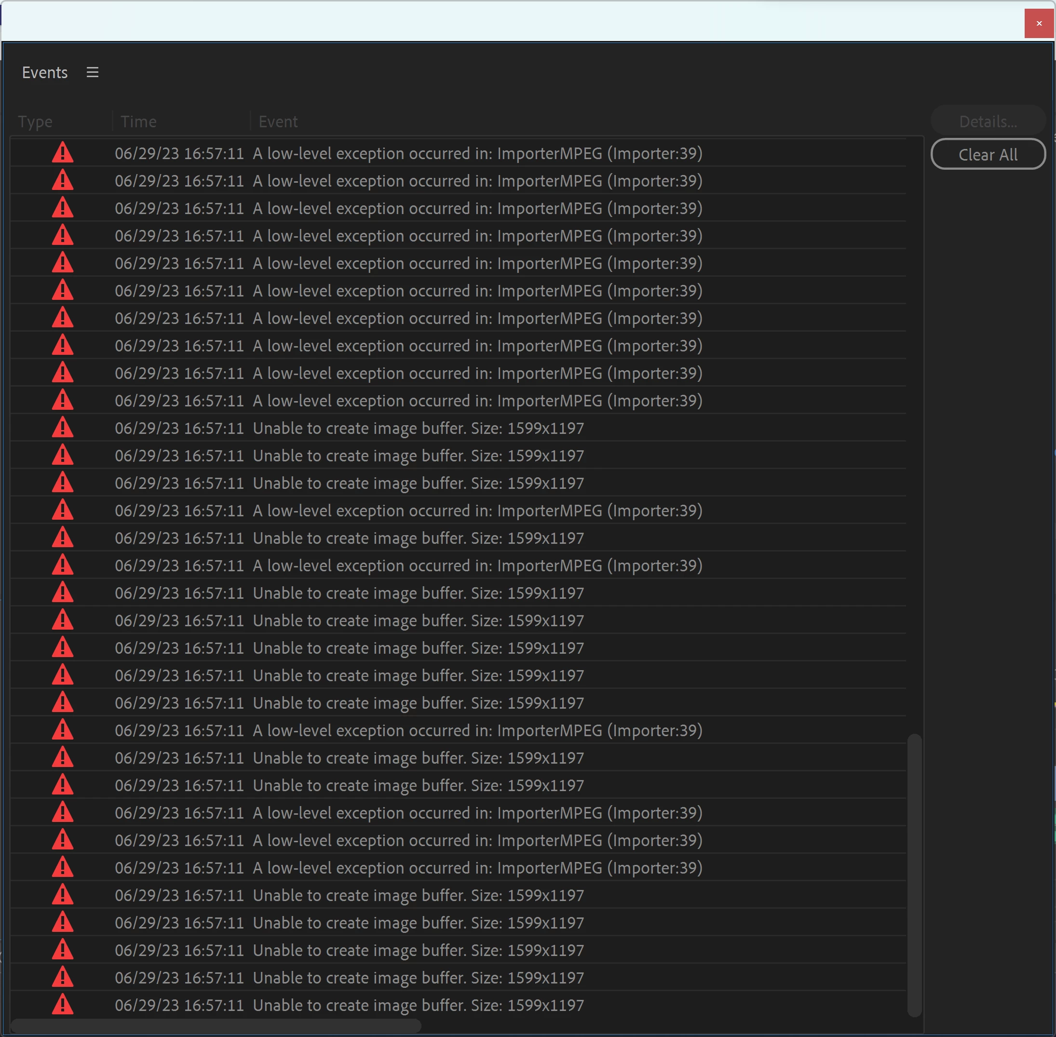Close the Events window
Screen dimensions: 1056x1037
[1039, 24]
